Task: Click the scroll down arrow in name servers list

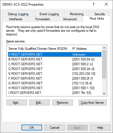Action: click(x=104, y=94)
